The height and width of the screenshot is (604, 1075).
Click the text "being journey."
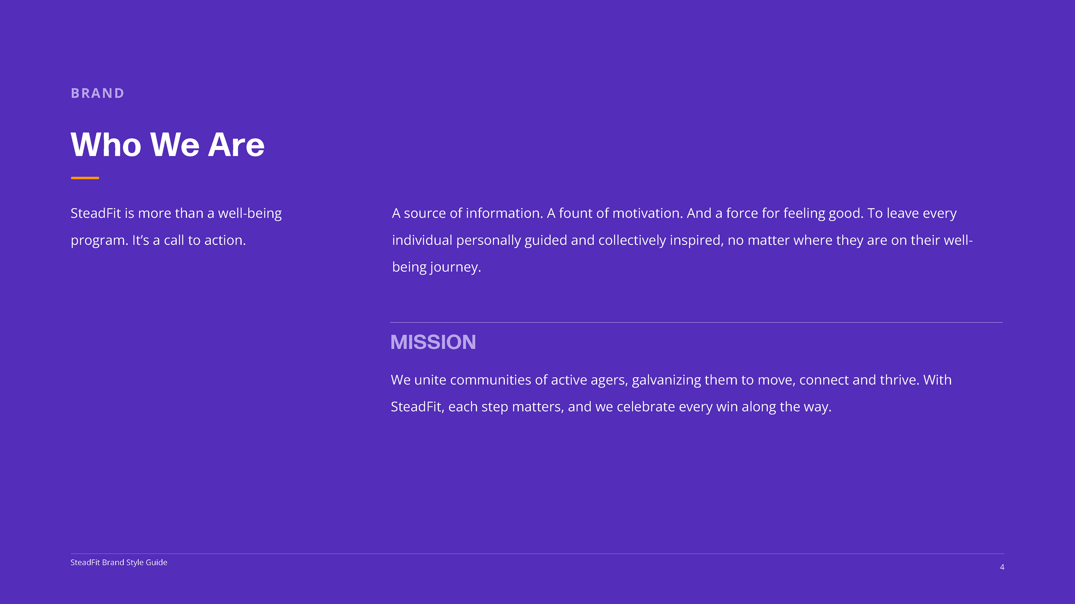436,267
